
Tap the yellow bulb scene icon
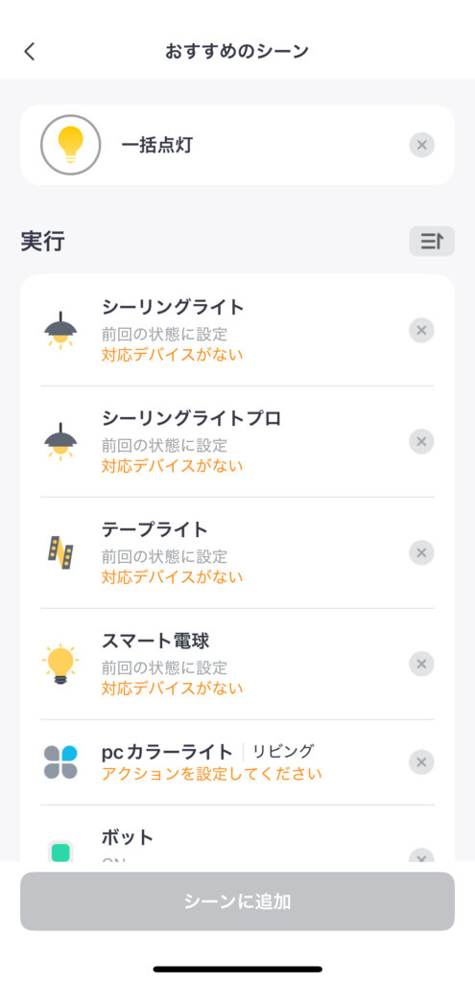tap(70, 145)
